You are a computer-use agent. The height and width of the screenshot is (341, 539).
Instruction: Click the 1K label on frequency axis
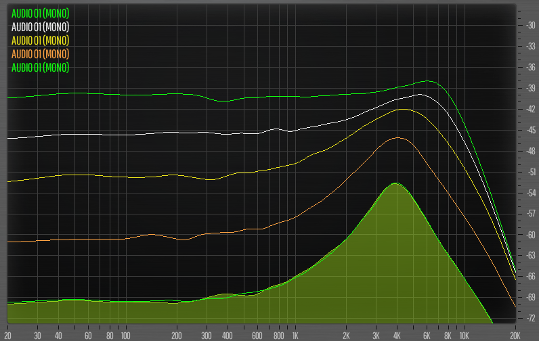click(295, 335)
